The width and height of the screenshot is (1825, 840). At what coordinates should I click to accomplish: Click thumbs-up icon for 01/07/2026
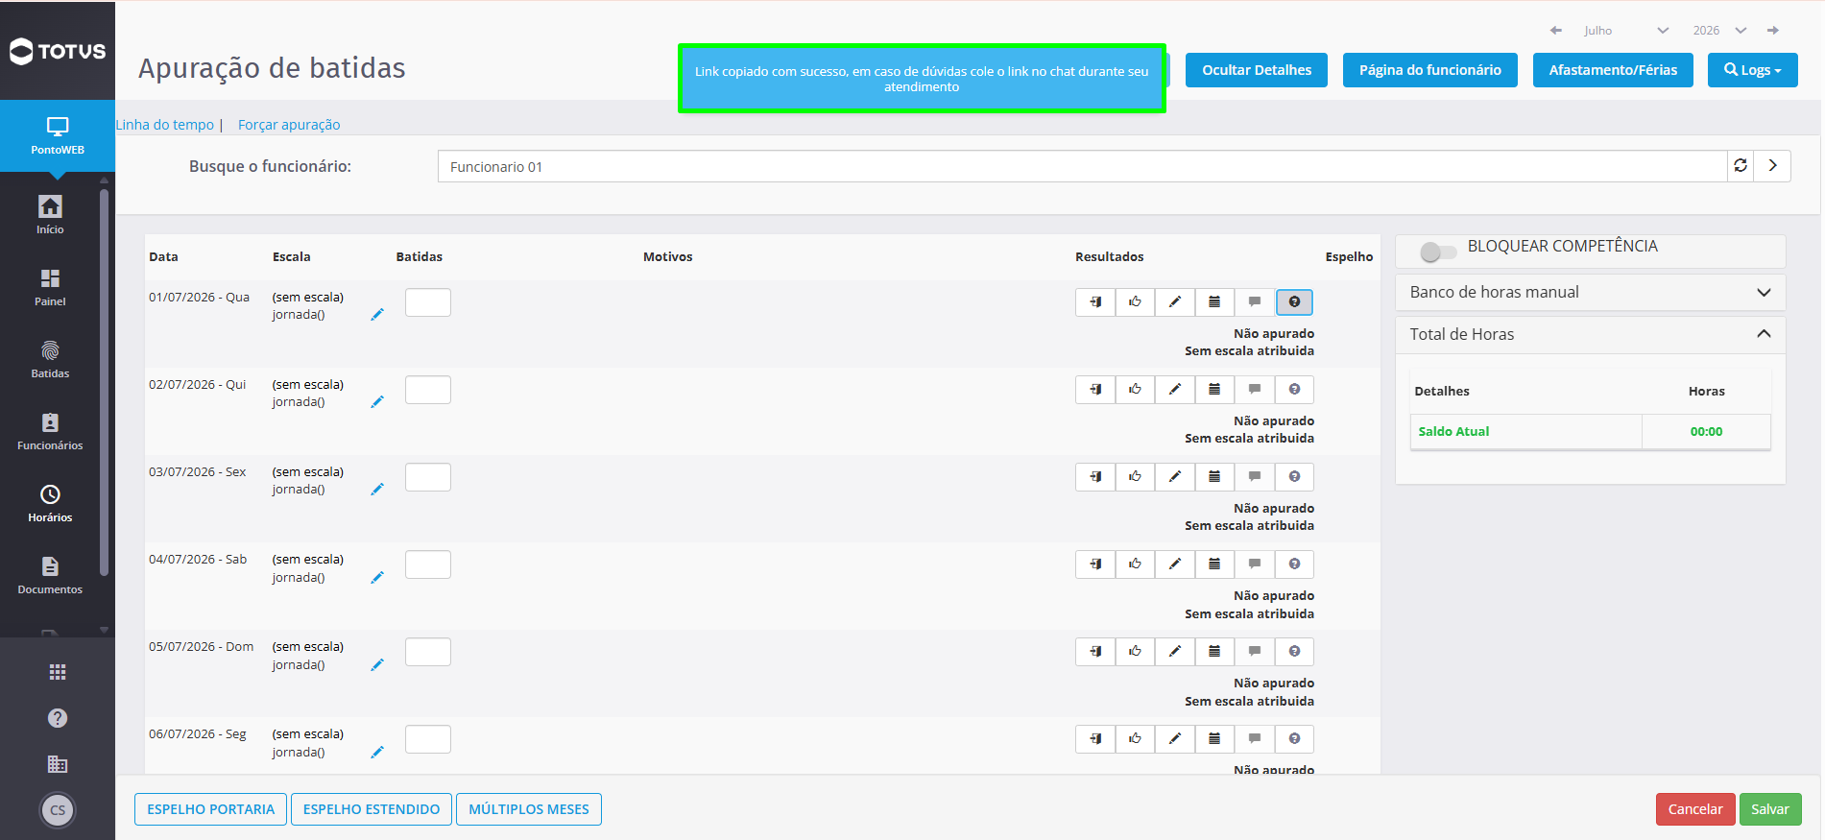pos(1136,302)
